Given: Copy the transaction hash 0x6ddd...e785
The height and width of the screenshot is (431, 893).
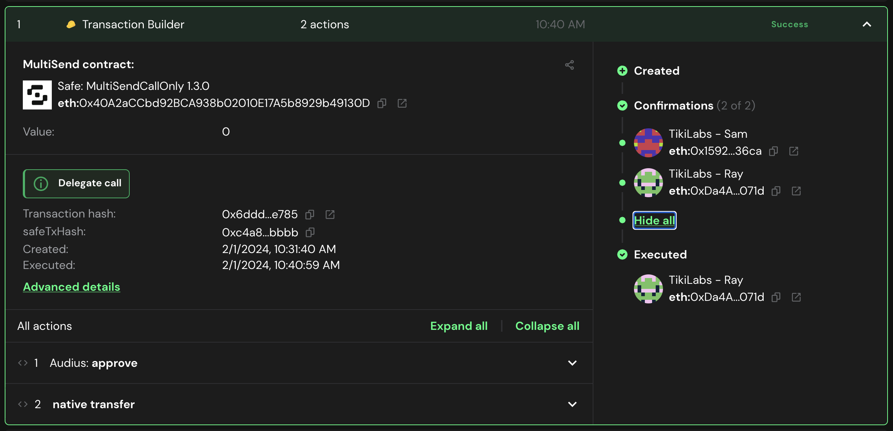Looking at the screenshot, I should coord(310,215).
